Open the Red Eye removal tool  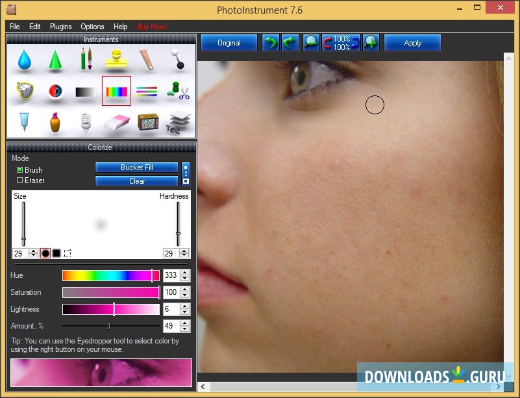pyautogui.click(x=55, y=91)
